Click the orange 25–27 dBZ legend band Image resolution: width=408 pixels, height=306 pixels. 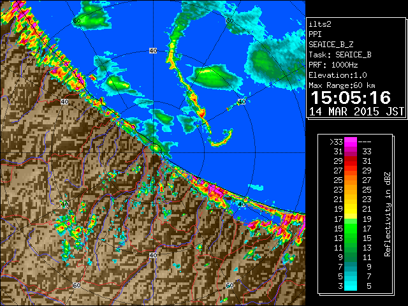(351, 180)
